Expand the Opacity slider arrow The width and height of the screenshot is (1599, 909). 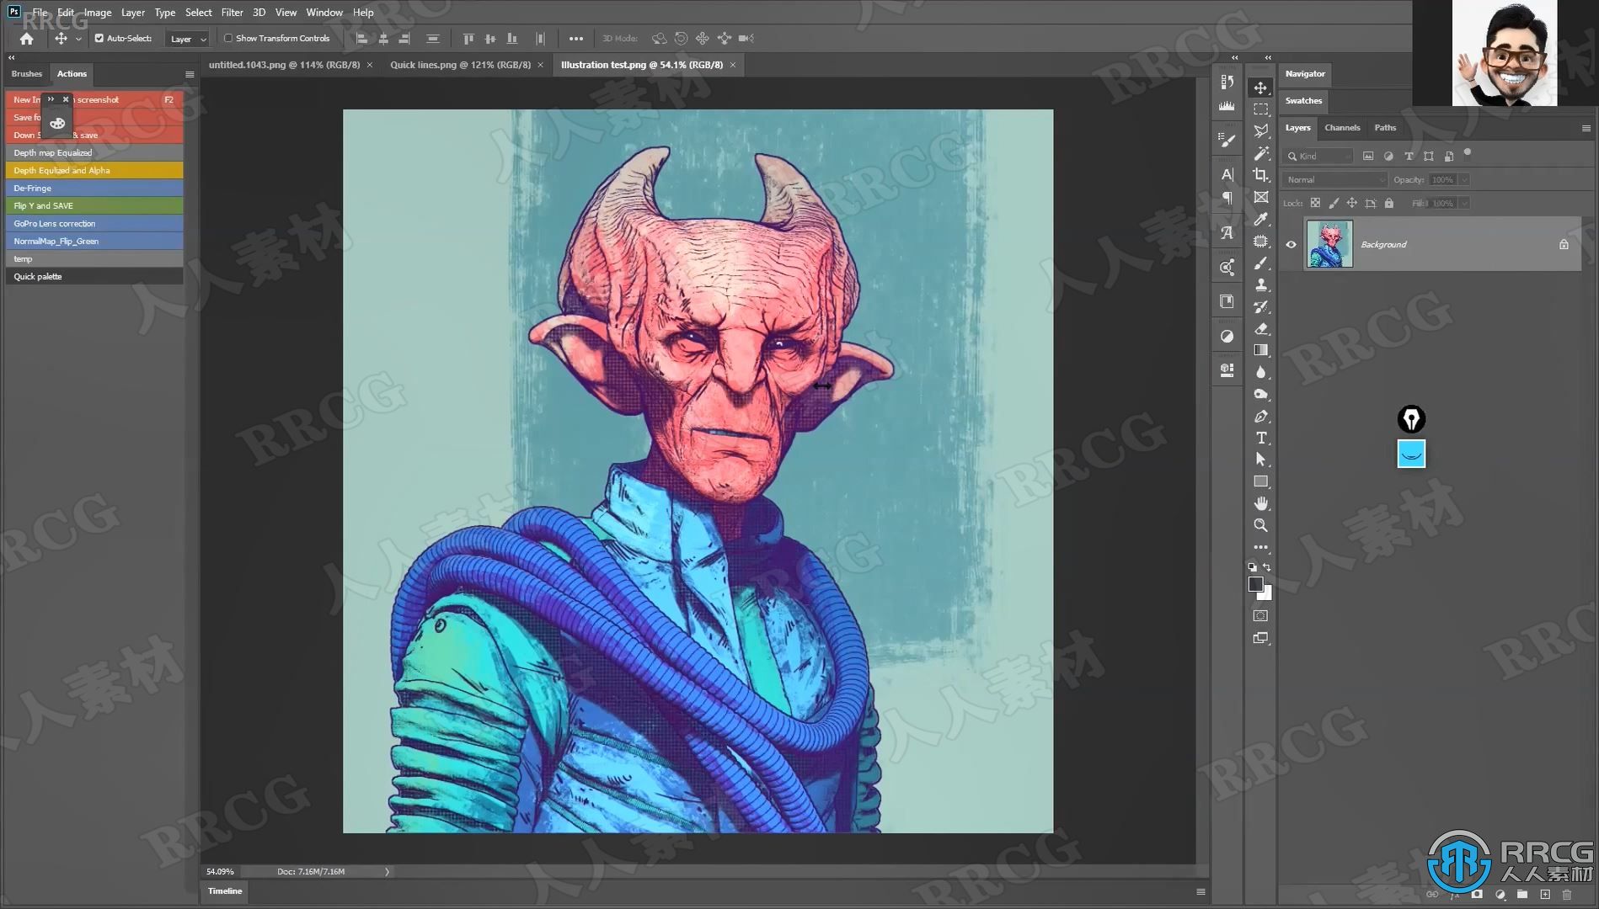1464,180
